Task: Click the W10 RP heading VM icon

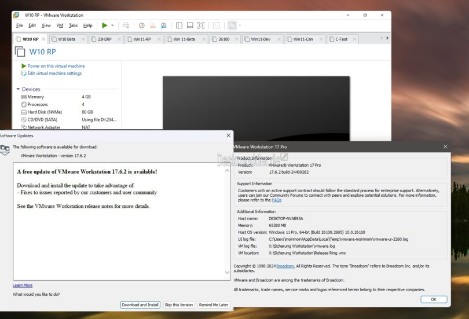Action: coord(20,52)
